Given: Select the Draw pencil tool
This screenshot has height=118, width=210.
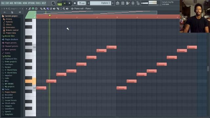Looking at the screenshot, I should click(41, 9).
